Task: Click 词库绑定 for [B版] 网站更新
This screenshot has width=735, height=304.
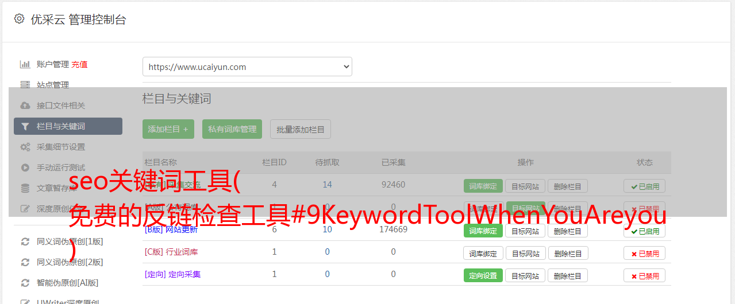Action: [483, 231]
